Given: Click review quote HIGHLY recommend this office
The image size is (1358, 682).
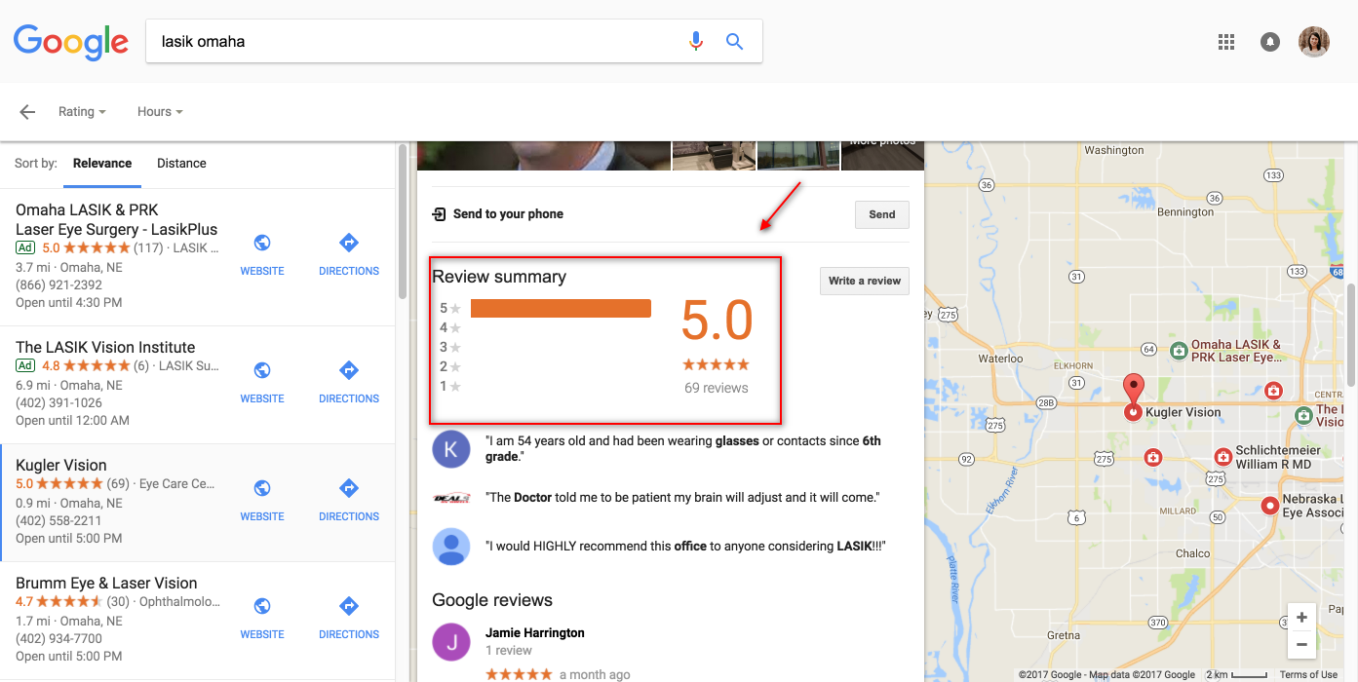Looking at the screenshot, I should click(685, 547).
